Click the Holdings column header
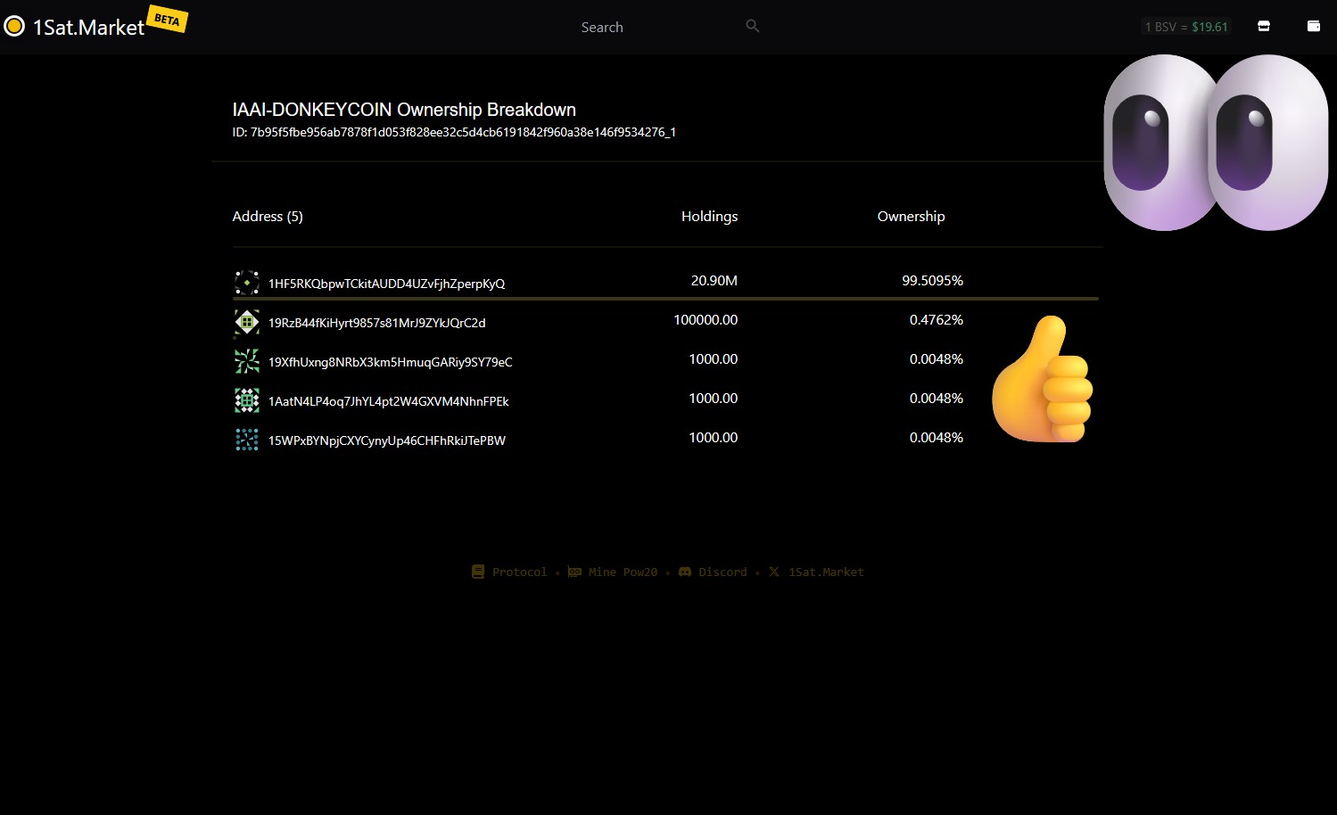 pyautogui.click(x=709, y=217)
